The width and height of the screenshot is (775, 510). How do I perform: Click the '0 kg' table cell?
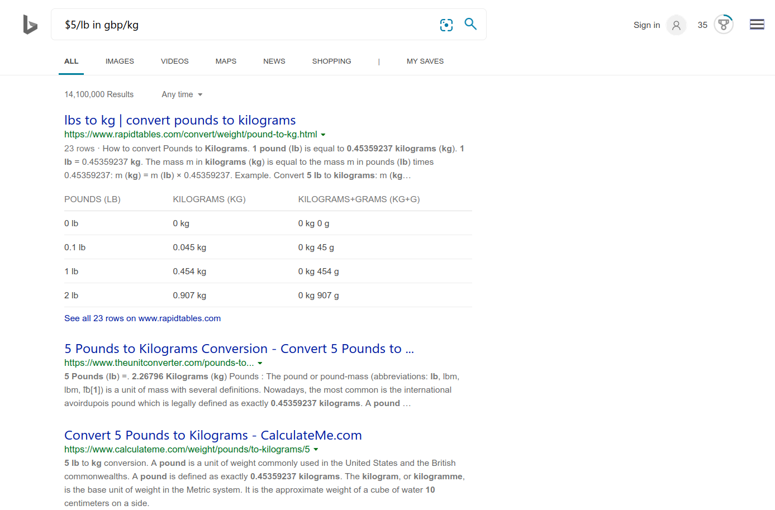coord(181,223)
